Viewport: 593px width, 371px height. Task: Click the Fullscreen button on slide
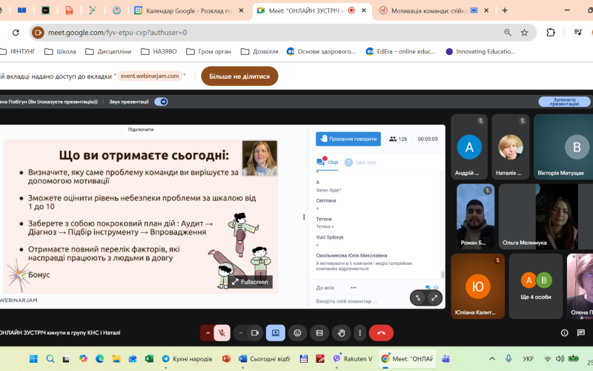click(x=251, y=282)
